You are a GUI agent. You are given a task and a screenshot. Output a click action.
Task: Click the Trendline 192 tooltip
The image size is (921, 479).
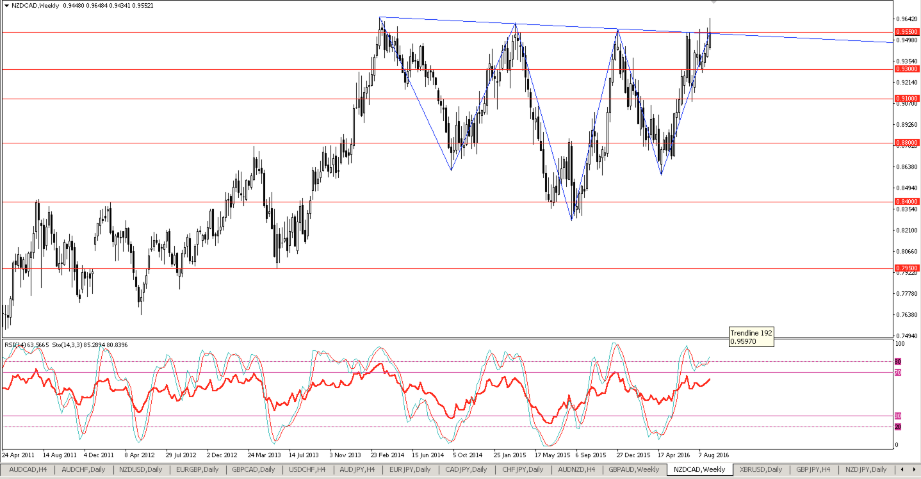pos(751,337)
